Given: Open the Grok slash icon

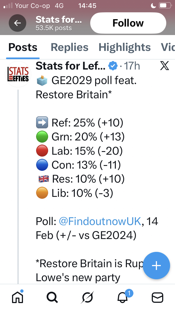Looking at the screenshot, I should point(87,297).
